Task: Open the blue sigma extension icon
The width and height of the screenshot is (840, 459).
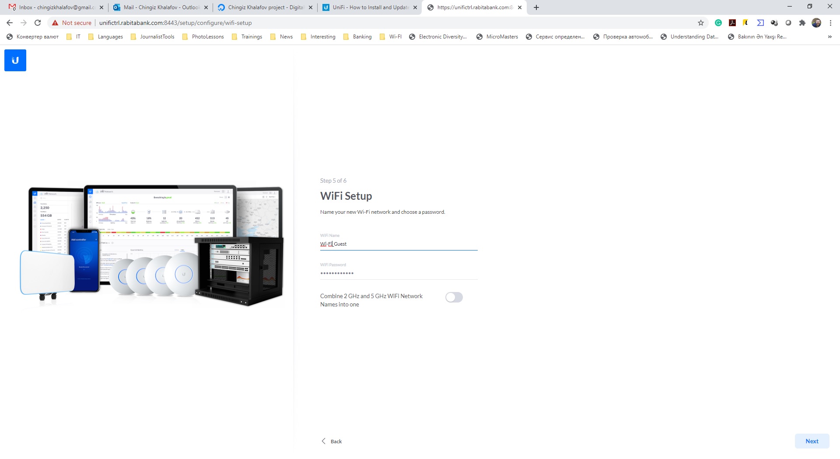Action: pyautogui.click(x=760, y=23)
